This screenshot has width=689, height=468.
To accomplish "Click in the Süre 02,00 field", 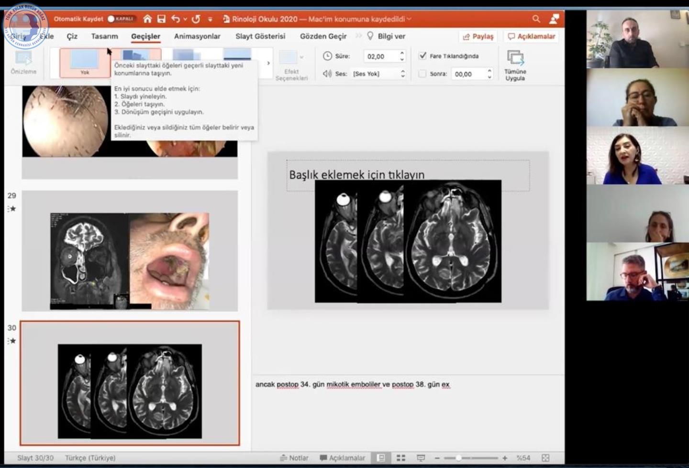I will tap(380, 56).
